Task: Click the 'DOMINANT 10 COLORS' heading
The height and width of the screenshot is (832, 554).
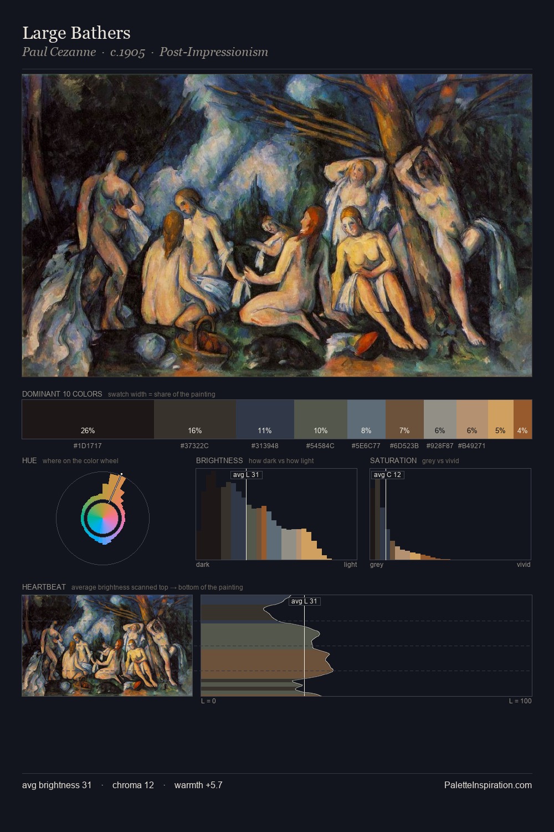Action: [x=62, y=394]
